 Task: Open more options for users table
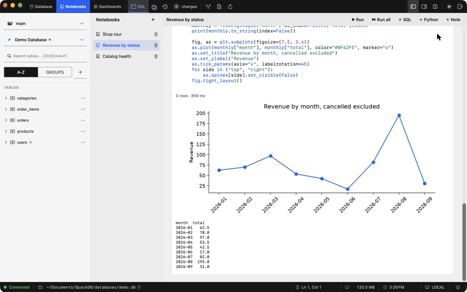[83, 143]
